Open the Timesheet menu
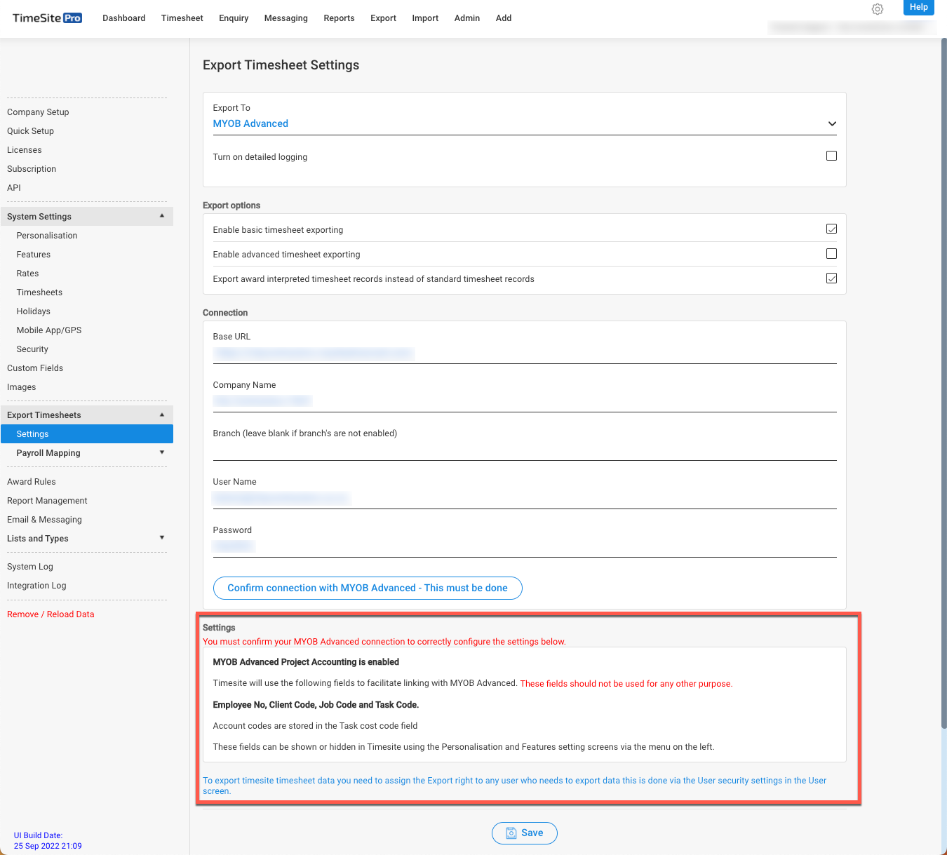Viewport: 947px width, 855px height. 182,18
